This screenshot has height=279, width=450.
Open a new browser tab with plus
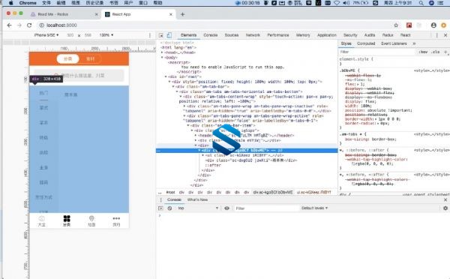182,14
